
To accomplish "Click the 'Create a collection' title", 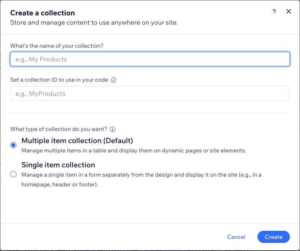I will tap(42, 13).
